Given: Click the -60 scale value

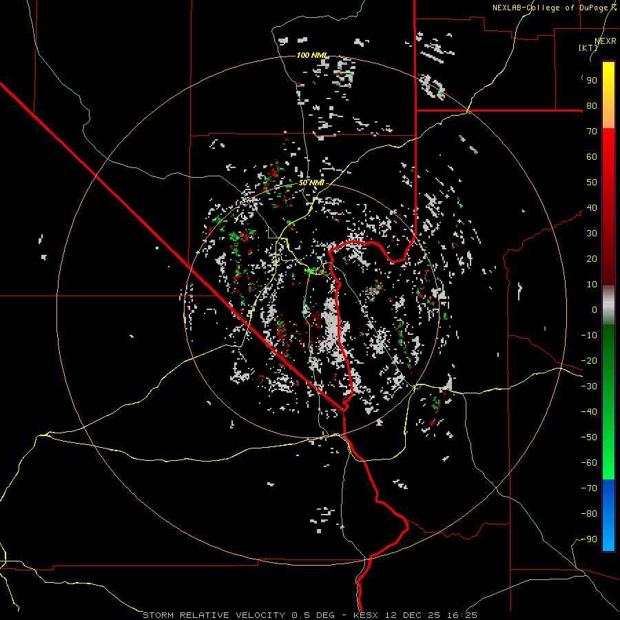Looking at the screenshot, I should tap(589, 463).
